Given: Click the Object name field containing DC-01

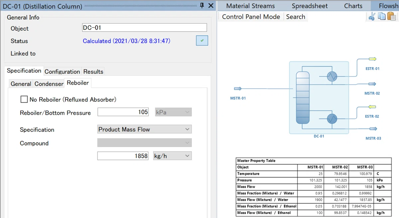Looking at the screenshot, I should click(144, 28).
